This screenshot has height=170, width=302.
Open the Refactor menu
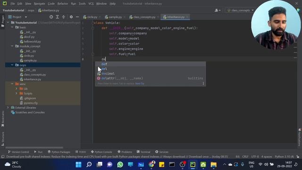coord(63,4)
